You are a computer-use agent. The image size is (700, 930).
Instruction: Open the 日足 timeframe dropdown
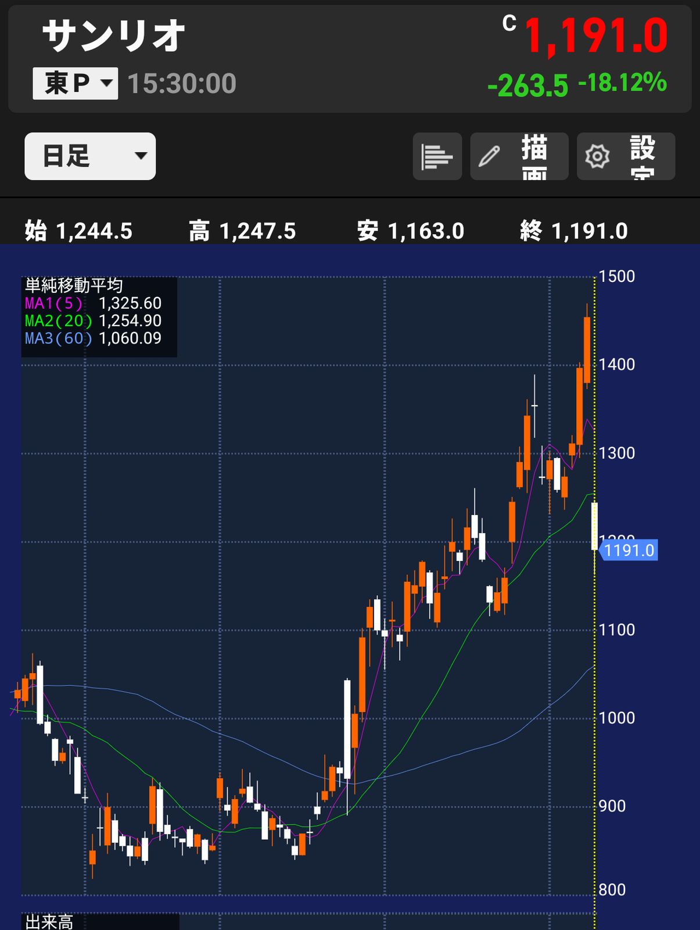click(x=90, y=156)
